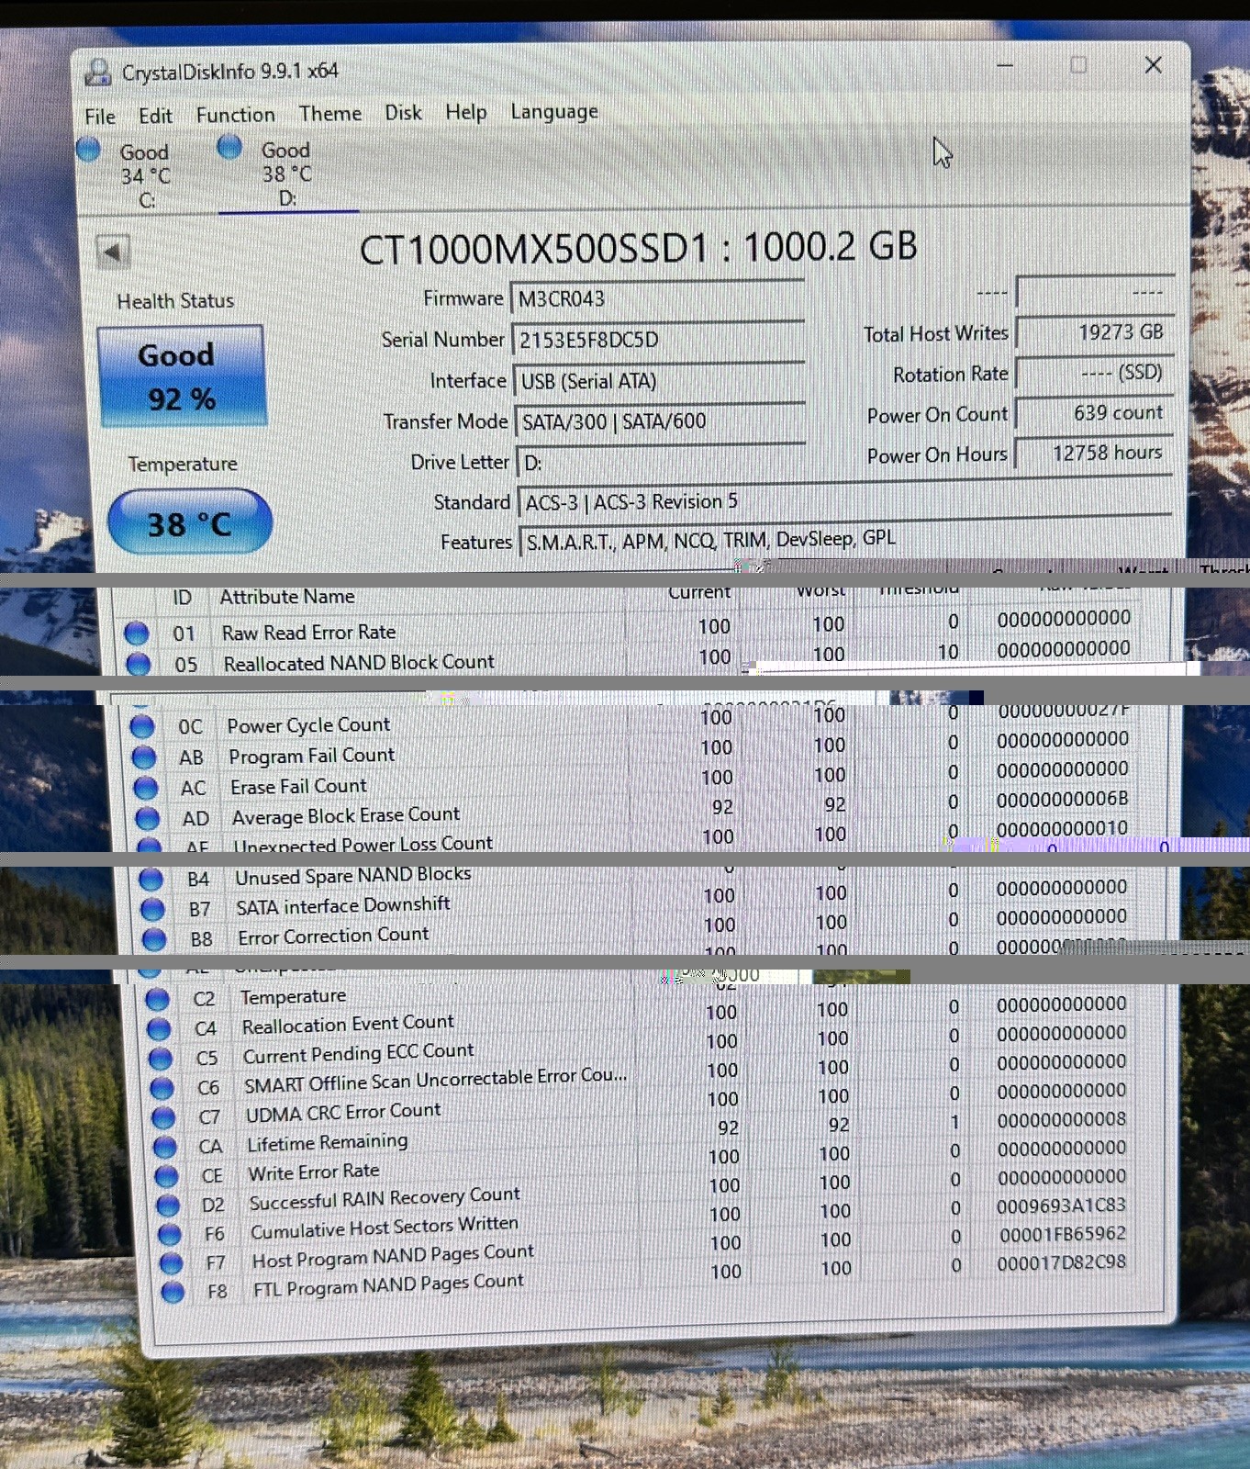Open the Edit menu
Viewport: 1250px width, 1469px height.
coord(155,116)
